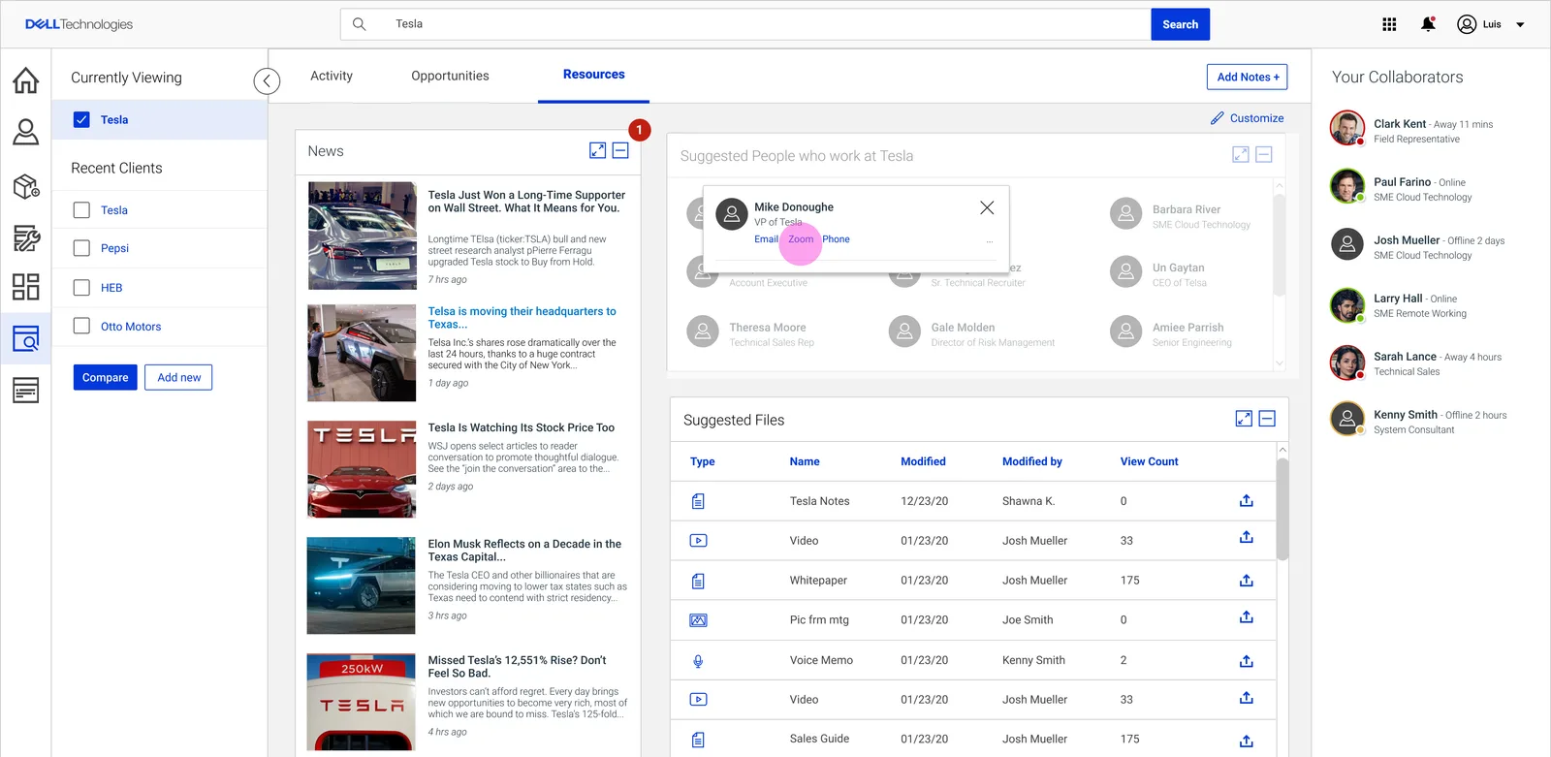Click the Customize link
This screenshot has height=757, width=1551.
coord(1256,118)
